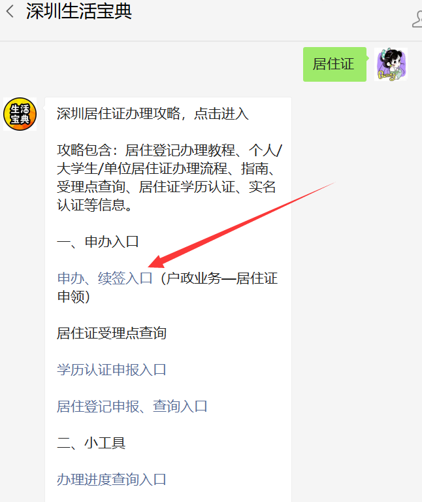Viewport: 422px width, 502px height.
Task: Tap the 户政业务—居住证申领 parenthetical text
Action: (x=168, y=288)
